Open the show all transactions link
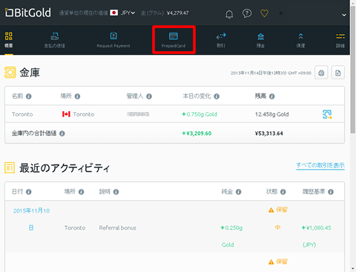Viewport: 356px width, 272px height. 320,165
